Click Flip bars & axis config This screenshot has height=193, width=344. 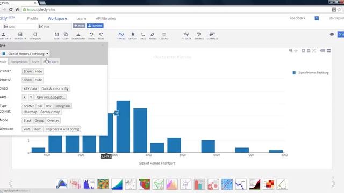coord(62,129)
